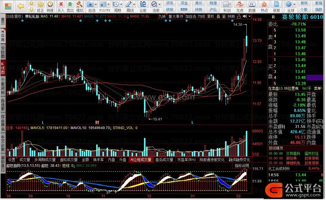
Task: Click the 14.36 high price marker
Action: pyautogui.click(x=238, y=25)
